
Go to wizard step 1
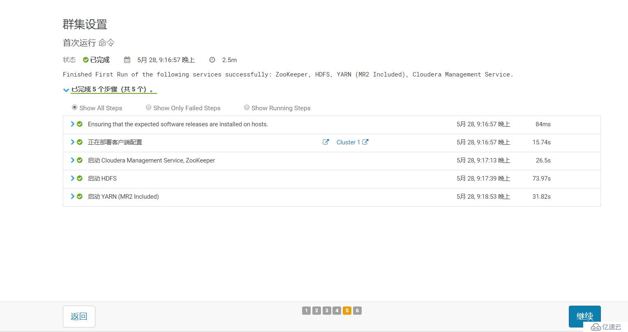(306, 311)
